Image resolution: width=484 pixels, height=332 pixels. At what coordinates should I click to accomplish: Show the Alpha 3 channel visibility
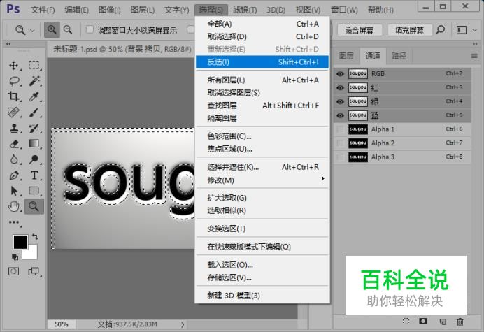[340, 157]
